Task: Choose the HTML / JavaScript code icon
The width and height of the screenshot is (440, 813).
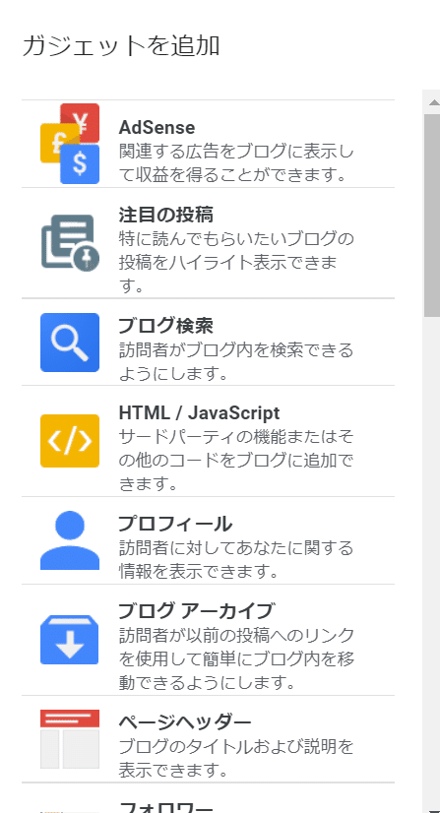Action: tap(70, 441)
